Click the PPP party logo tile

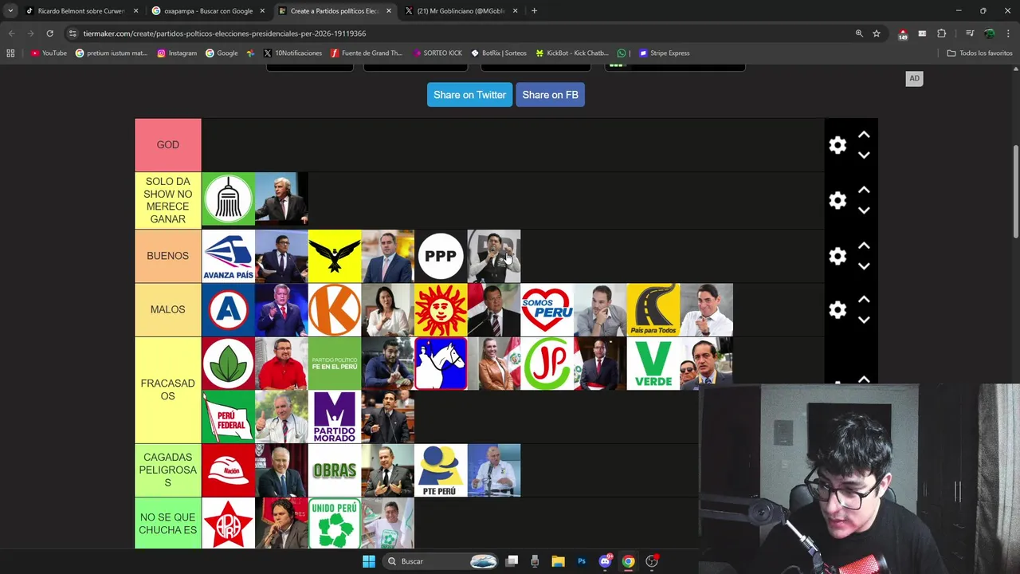[441, 256]
